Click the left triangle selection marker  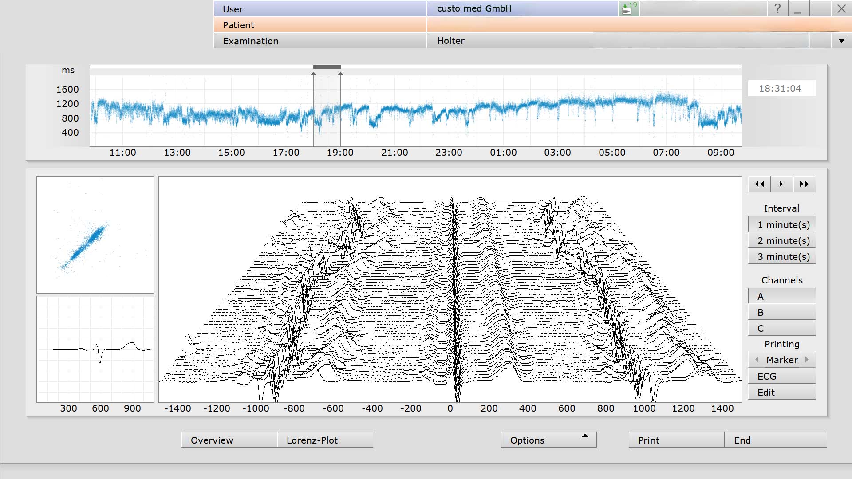tap(314, 73)
